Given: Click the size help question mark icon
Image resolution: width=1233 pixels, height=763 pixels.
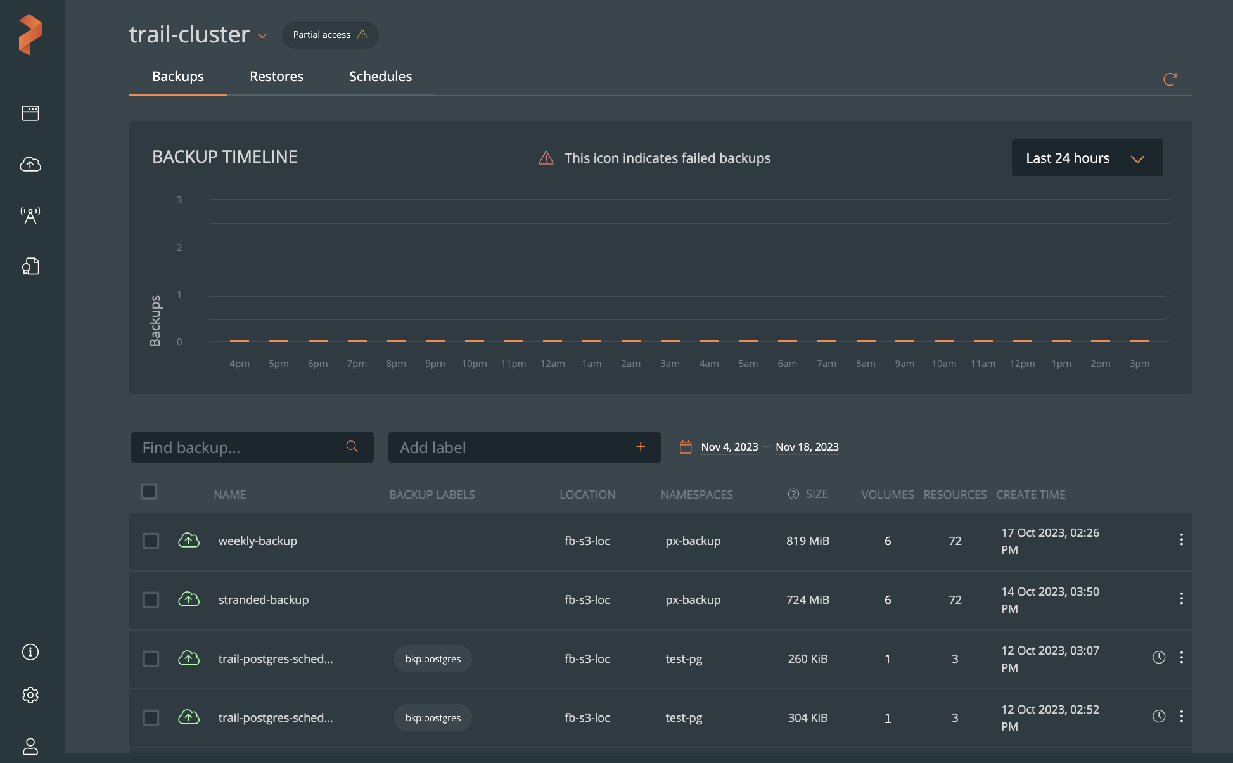Looking at the screenshot, I should [793, 494].
